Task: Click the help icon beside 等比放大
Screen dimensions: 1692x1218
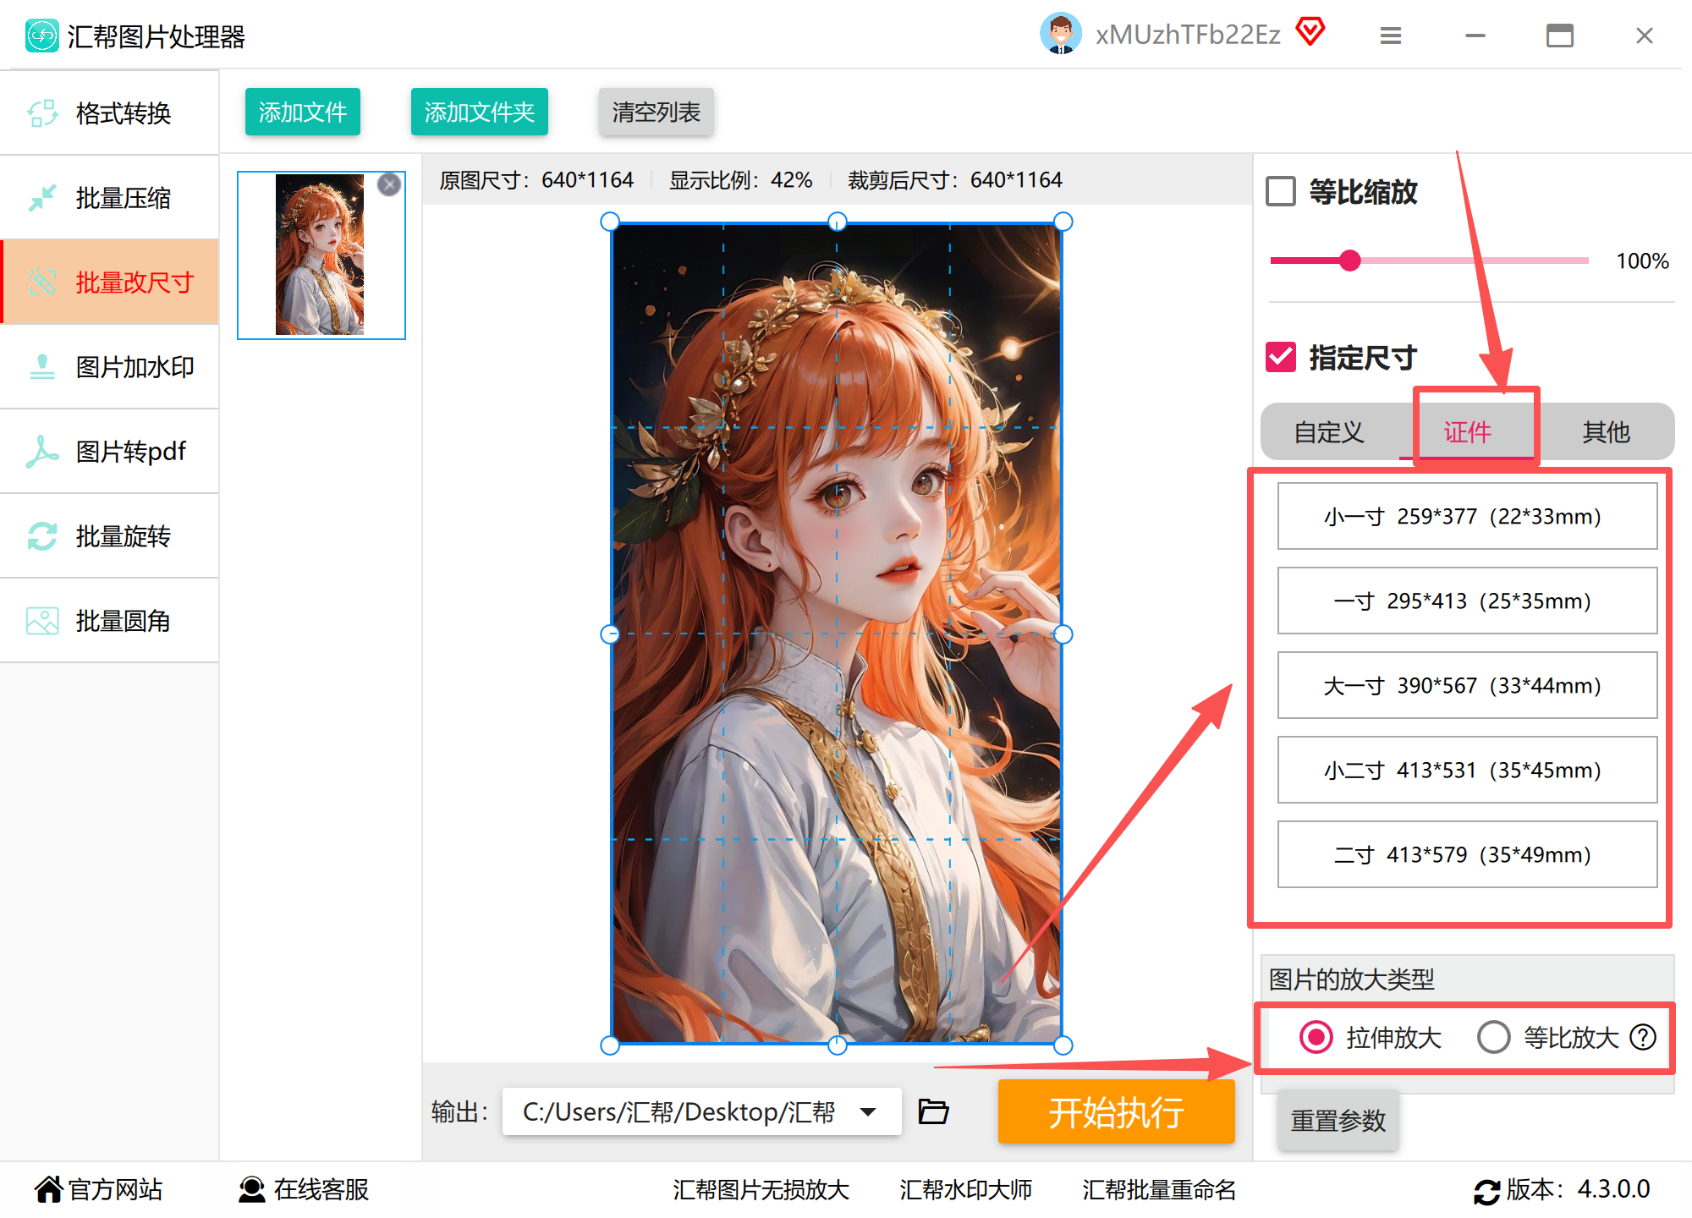Action: [1643, 1037]
